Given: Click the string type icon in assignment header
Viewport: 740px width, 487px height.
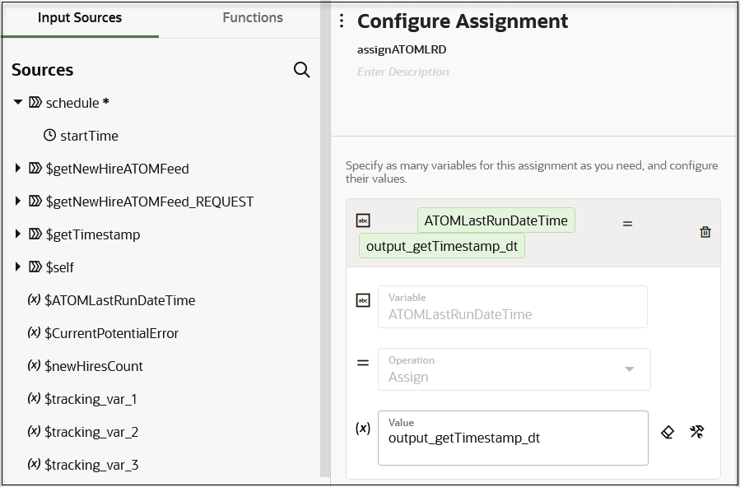Looking at the screenshot, I should click(363, 220).
